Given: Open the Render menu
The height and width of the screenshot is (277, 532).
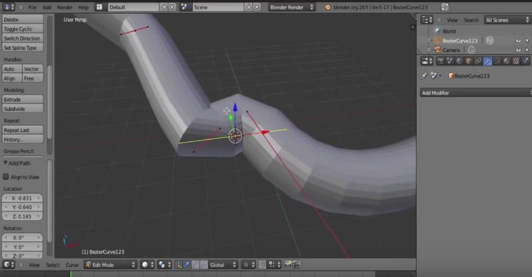Looking at the screenshot, I should point(65,7).
